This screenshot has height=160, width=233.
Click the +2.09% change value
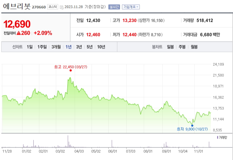pos(43,33)
